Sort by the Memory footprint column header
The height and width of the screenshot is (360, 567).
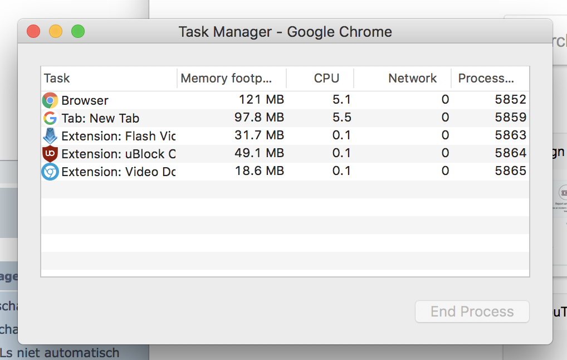[x=231, y=78]
